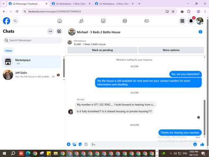The image size is (209, 157).
Task: Open the Marketplace icon in top navigation
Action: (103, 21)
